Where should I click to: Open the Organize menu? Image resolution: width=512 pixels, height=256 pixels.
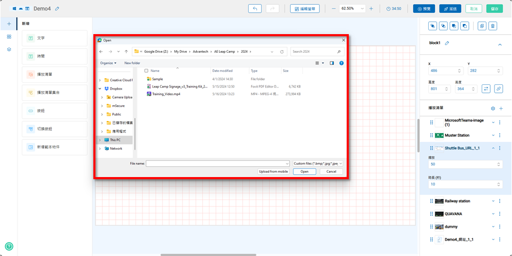108,63
